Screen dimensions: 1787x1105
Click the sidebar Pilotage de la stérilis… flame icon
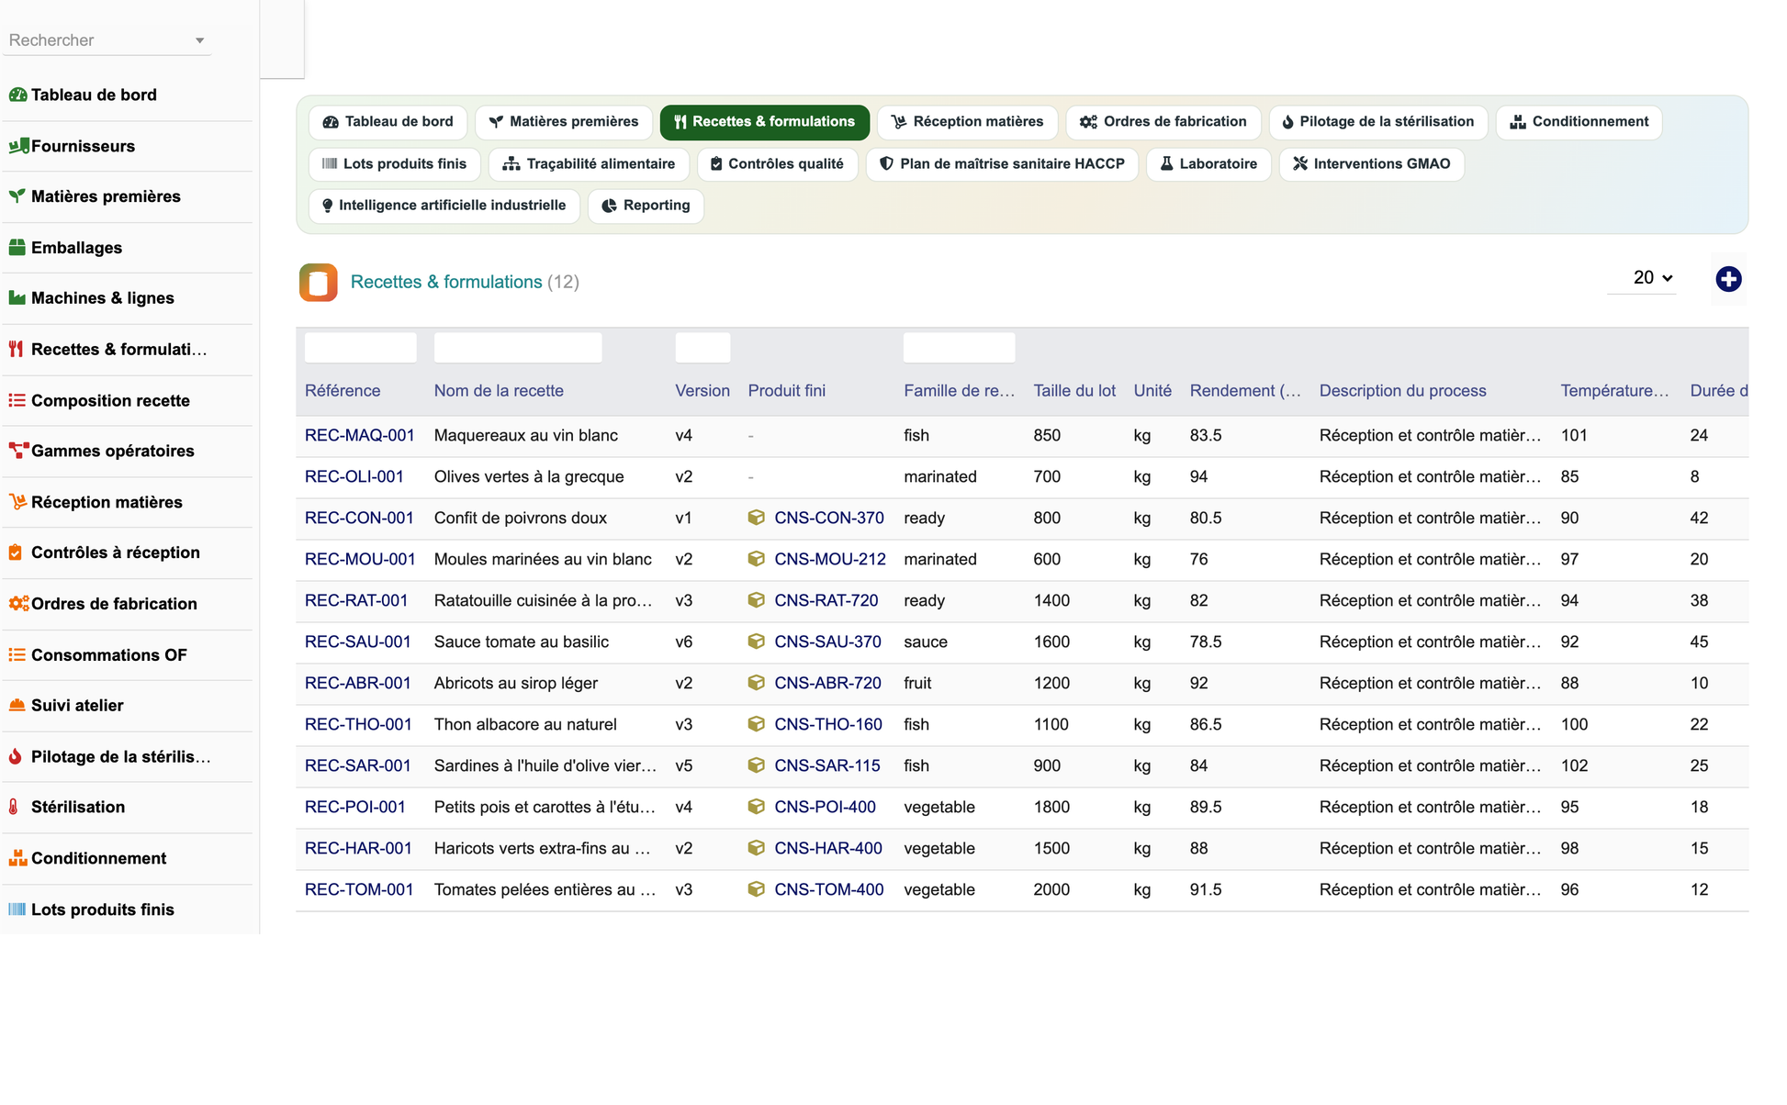click(x=15, y=757)
